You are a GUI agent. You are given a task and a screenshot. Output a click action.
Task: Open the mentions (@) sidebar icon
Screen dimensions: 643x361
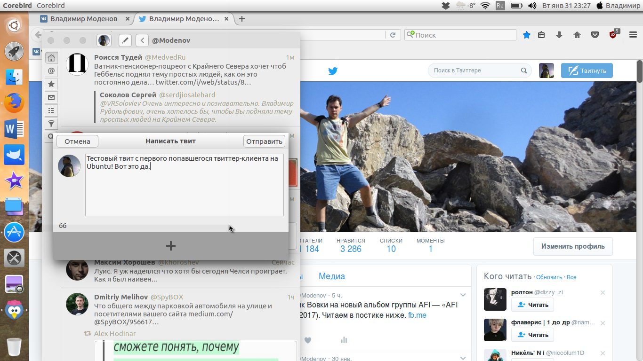click(51, 71)
